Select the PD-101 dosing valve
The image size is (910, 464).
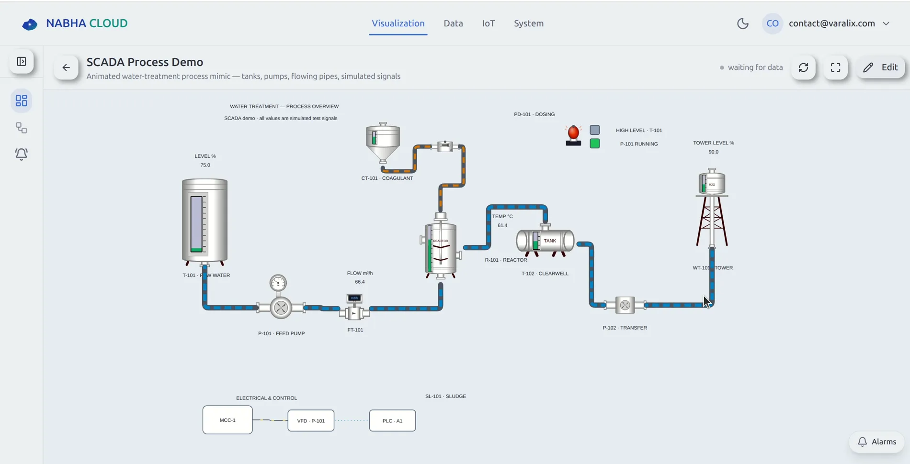coord(445,146)
